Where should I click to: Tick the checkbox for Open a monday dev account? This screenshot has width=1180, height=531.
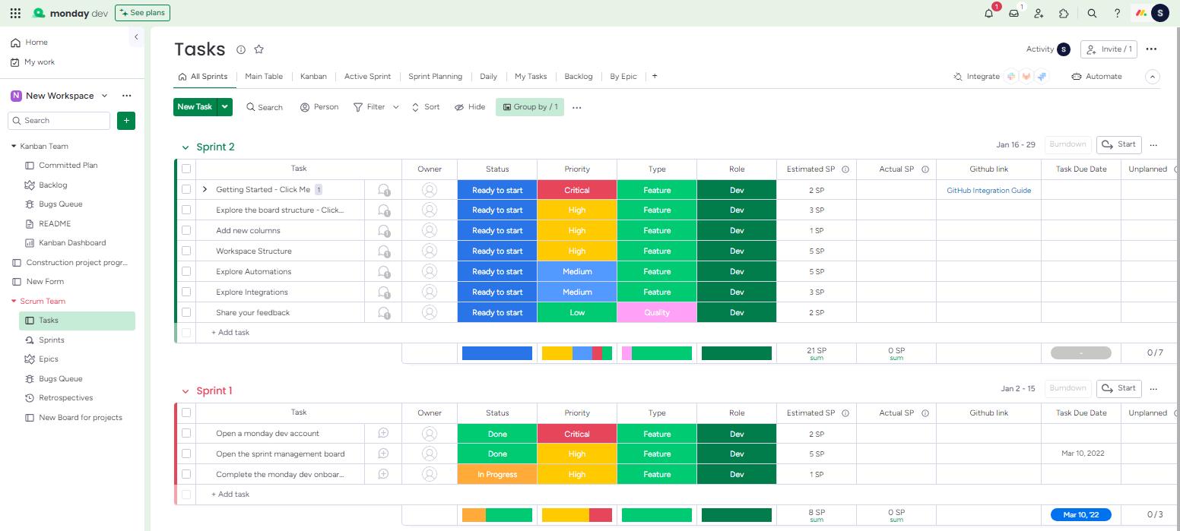click(x=186, y=433)
